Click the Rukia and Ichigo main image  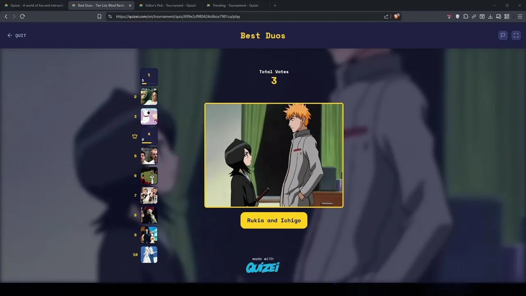(274, 155)
